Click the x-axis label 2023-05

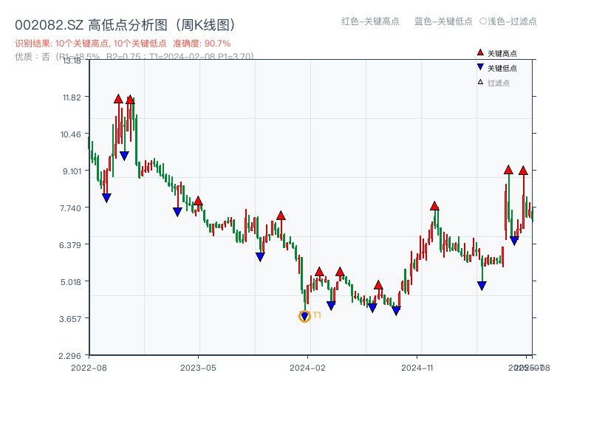tap(198, 368)
